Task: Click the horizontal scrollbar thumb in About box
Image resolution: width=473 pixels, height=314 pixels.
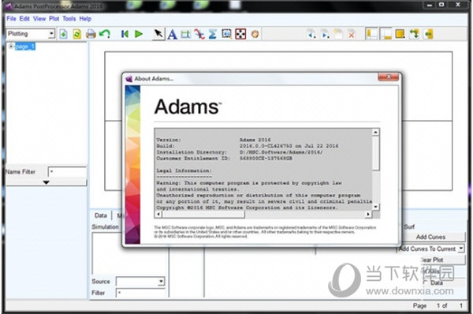Action: (x=203, y=215)
